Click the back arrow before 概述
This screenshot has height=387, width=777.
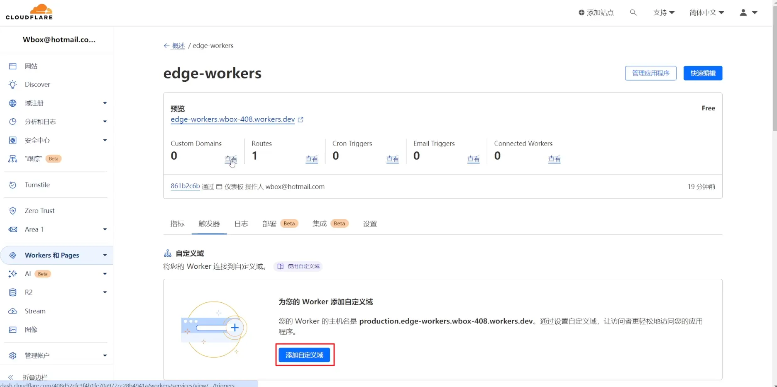click(166, 46)
